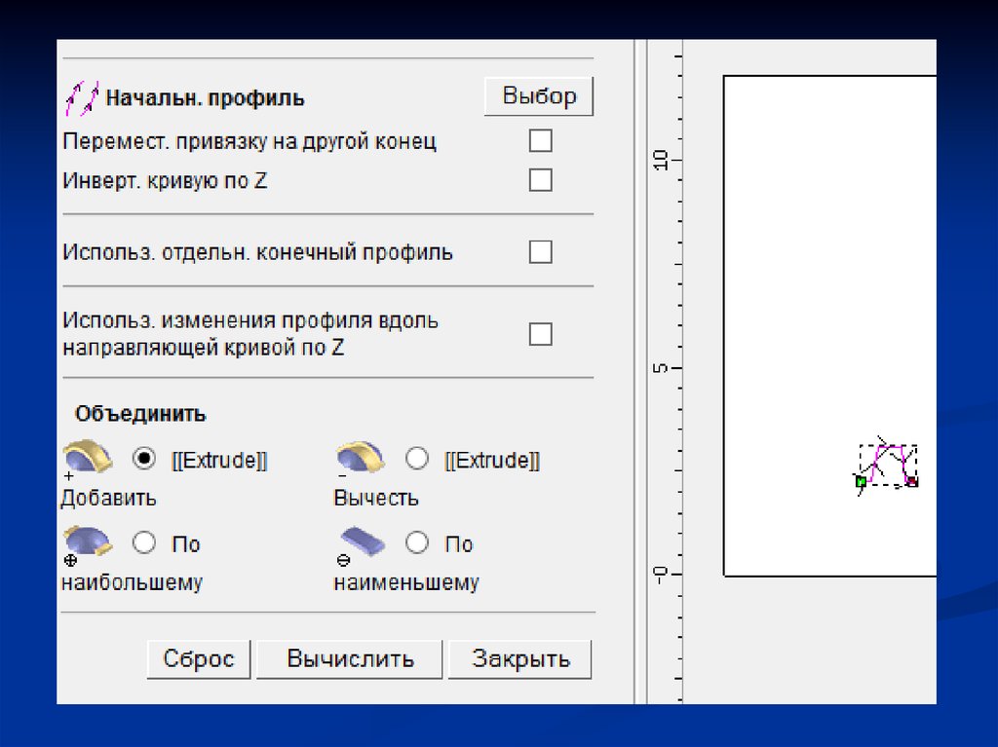Viewport: 998px width, 747px height.
Task: Click the magenta profile vector in preview
Action: point(890,463)
